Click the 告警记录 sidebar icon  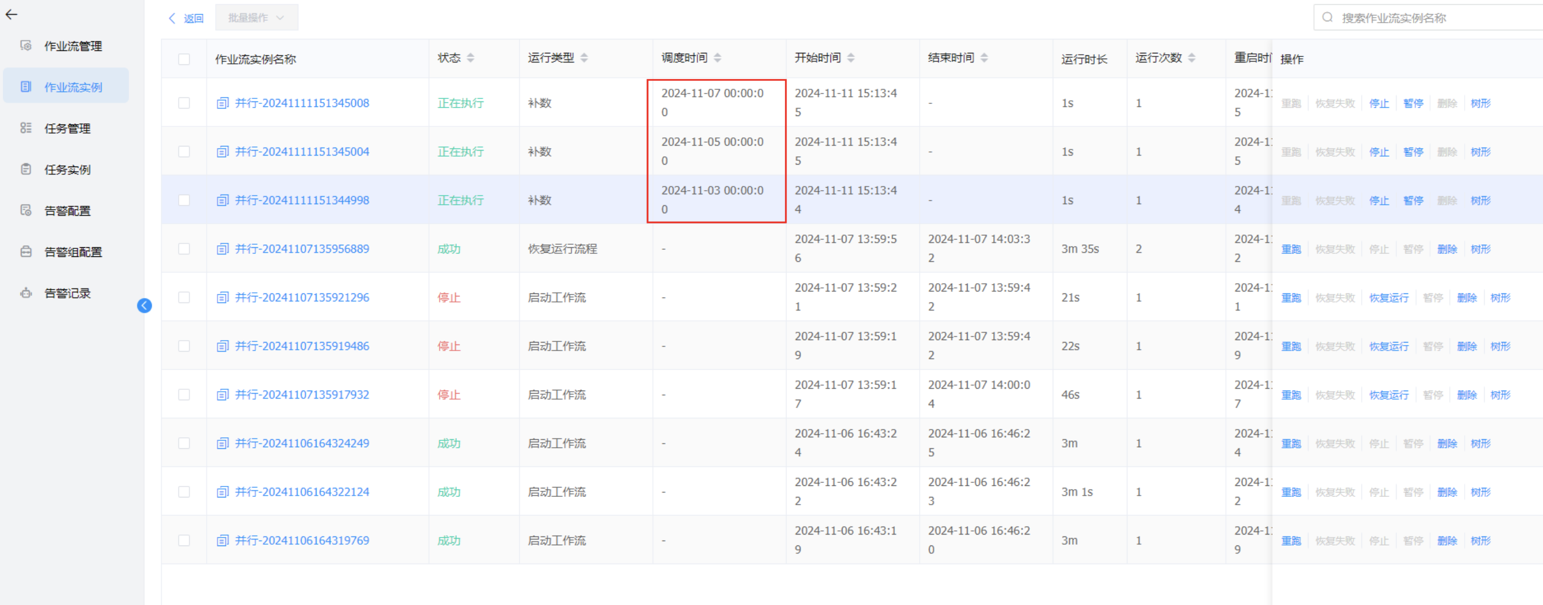pos(26,293)
